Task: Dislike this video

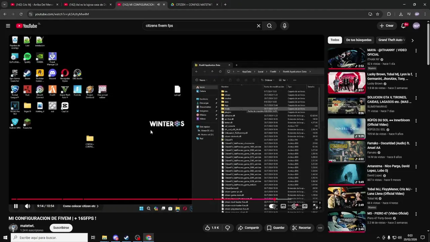Action: [227, 228]
